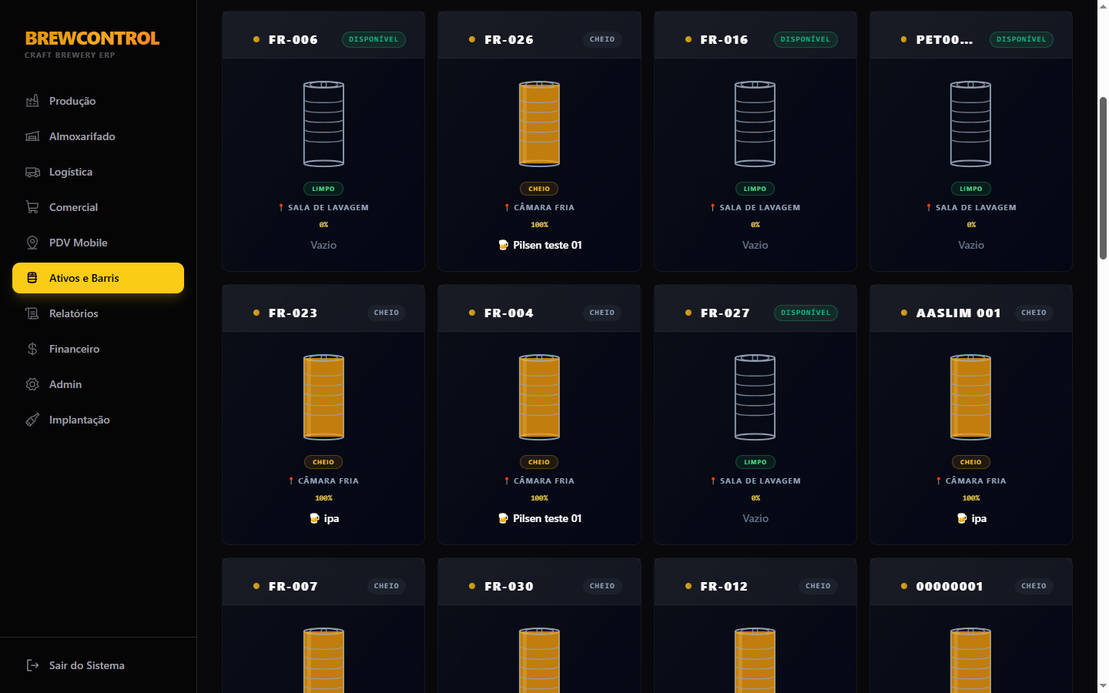Click "Pilsen teste 01" in the FR-004 card
This screenshot has height=693, width=1109.
coord(548,518)
